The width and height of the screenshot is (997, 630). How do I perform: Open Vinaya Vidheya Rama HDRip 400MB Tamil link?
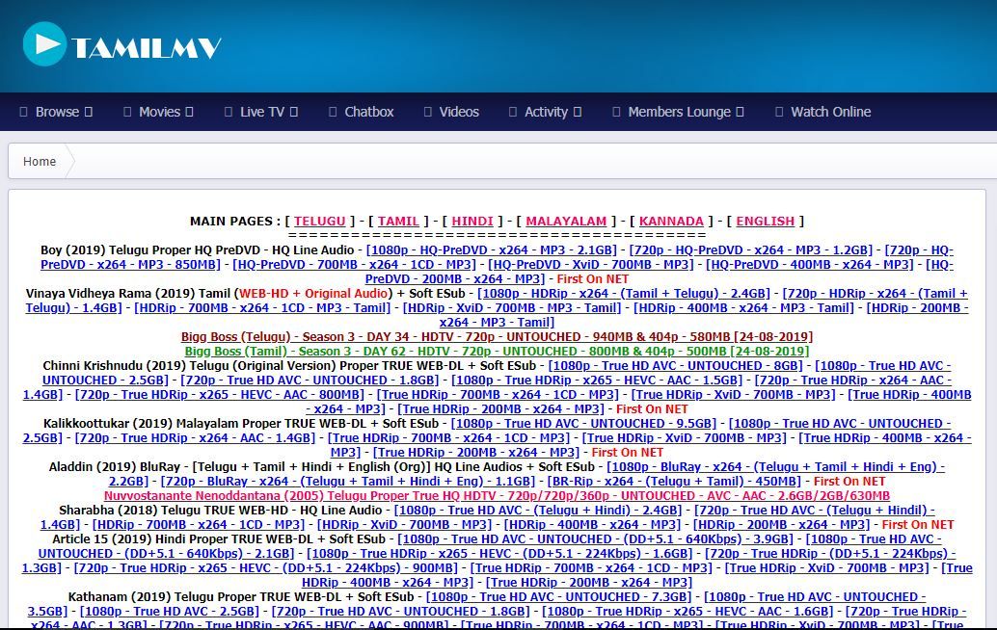(x=744, y=308)
